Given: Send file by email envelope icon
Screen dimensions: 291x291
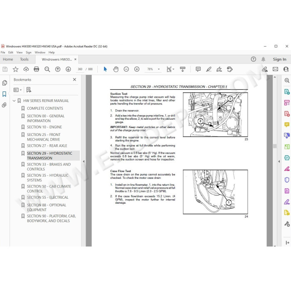Looking at the screenshot, I should [275, 69].
